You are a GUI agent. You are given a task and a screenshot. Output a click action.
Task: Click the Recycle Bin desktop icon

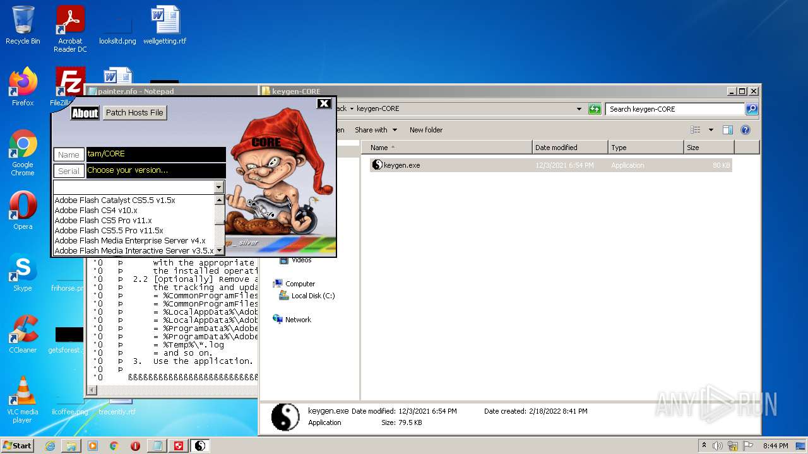coord(23,25)
